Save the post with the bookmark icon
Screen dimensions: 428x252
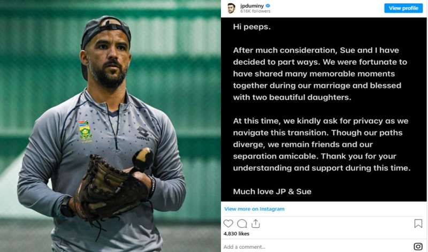click(418, 224)
